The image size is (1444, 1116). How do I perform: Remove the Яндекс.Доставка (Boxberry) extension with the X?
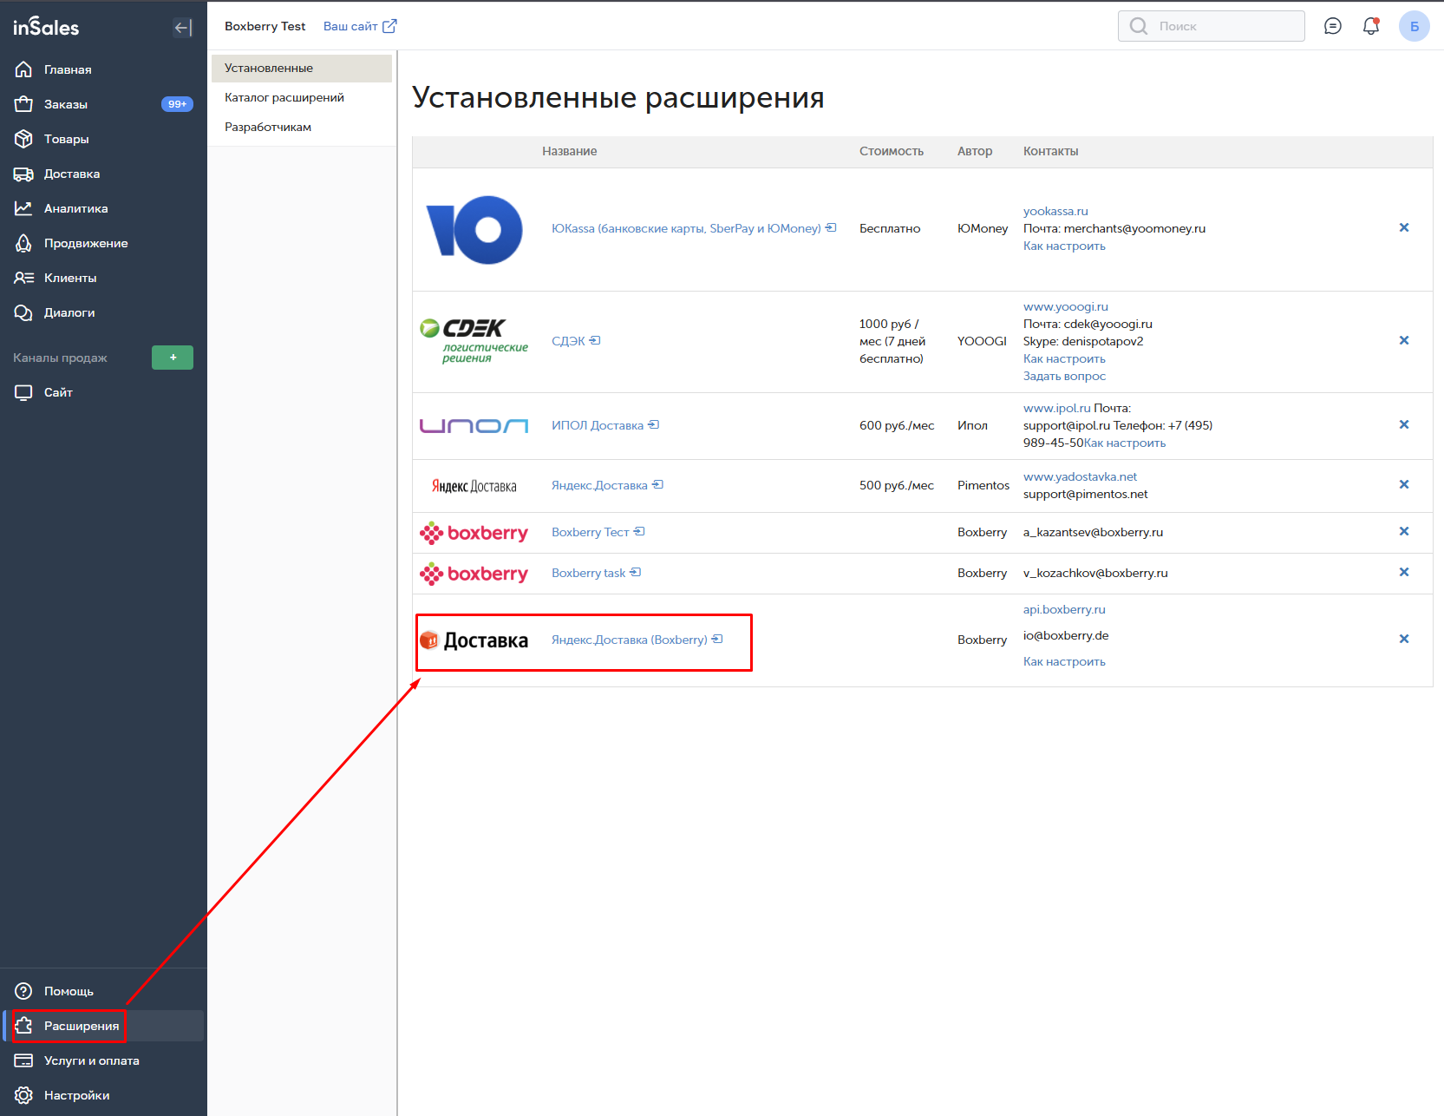1404,639
